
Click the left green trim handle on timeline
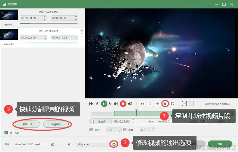point(114,114)
